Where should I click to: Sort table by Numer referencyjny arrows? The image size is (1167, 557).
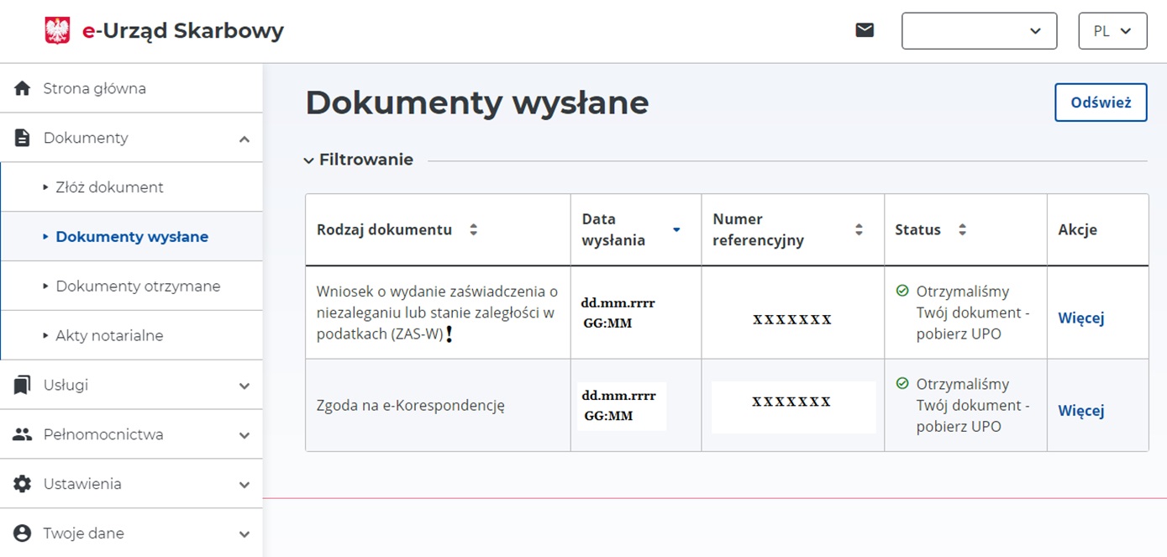(859, 229)
